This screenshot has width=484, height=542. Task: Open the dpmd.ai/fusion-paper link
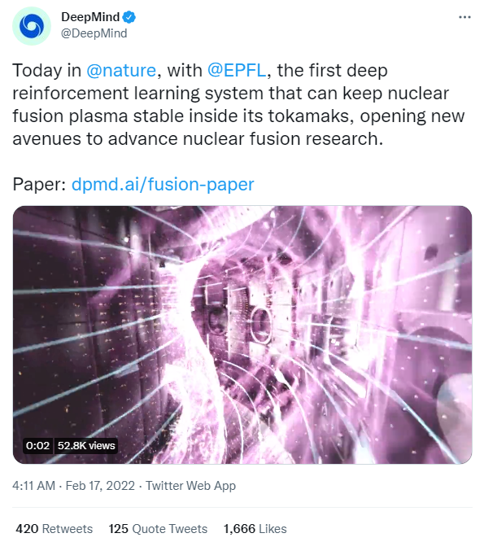coord(163,184)
